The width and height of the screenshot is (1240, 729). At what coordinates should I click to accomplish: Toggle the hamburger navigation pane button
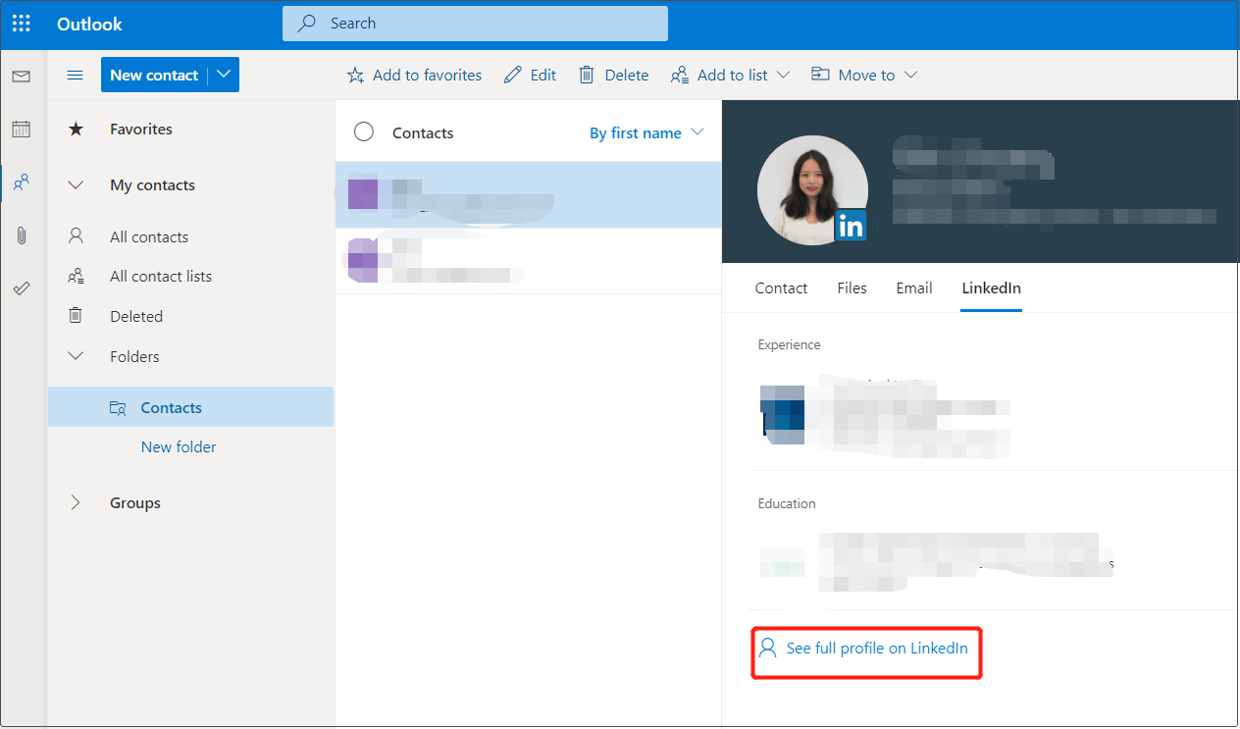75,76
